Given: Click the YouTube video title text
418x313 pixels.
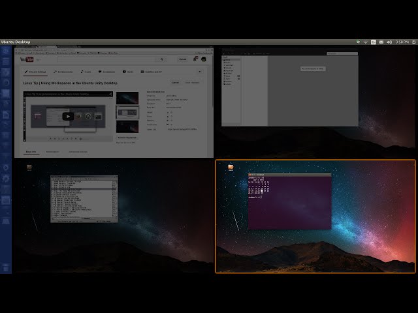Looking at the screenshot, I should click(71, 83).
